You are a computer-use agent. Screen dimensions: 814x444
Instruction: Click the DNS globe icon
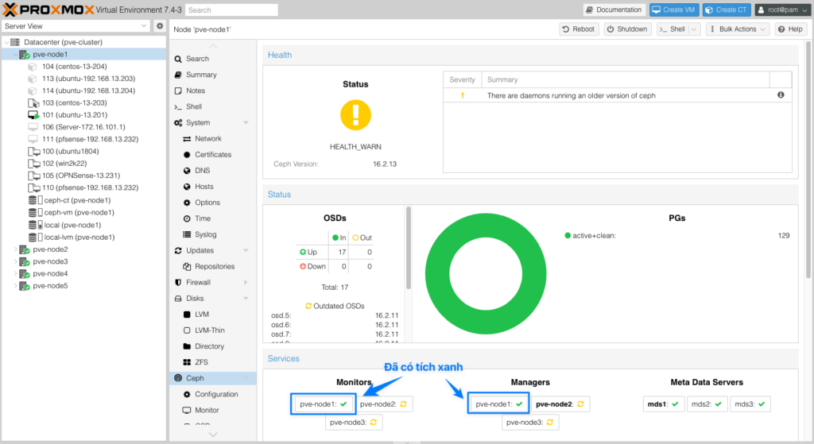pyautogui.click(x=187, y=171)
